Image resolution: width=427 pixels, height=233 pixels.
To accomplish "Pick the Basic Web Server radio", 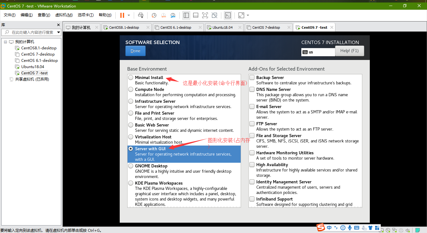I will coord(131,125).
